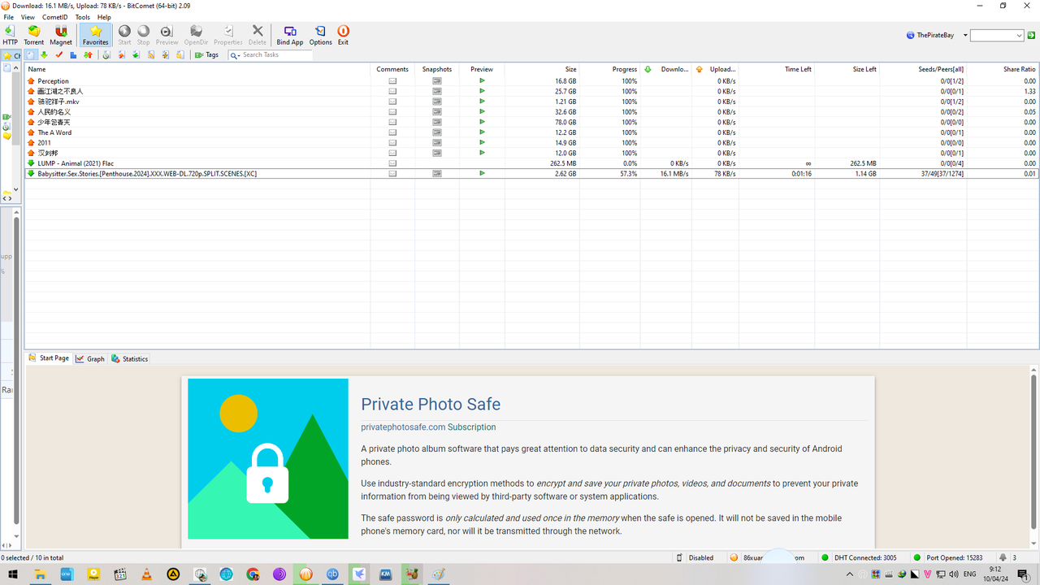The height and width of the screenshot is (585, 1040).
Task: Open qBittorrent from the taskbar
Action: pos(332,574)
